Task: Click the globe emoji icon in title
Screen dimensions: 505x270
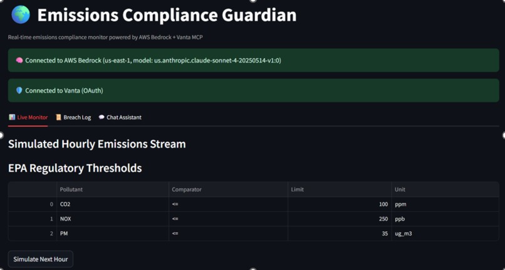Action: [20, 14]
